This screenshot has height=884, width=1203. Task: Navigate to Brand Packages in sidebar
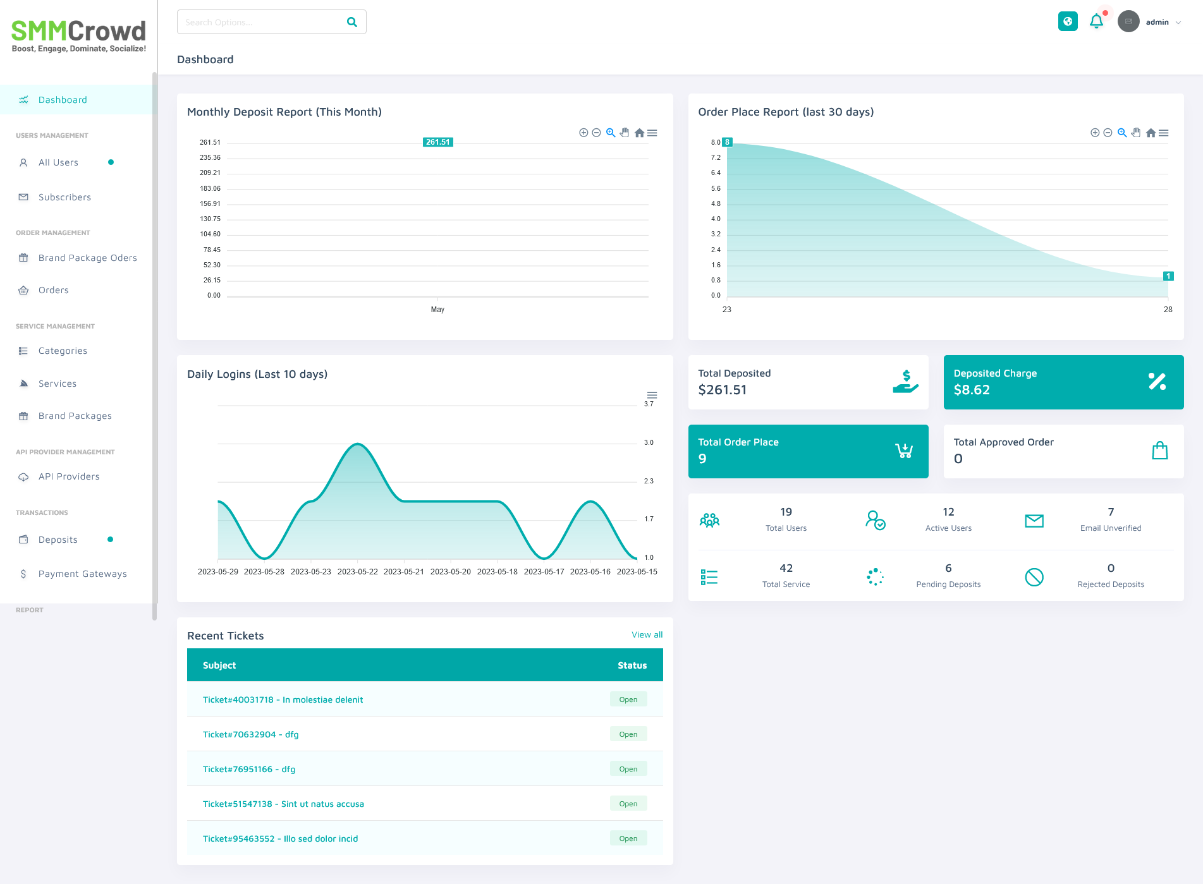point(74,416)
